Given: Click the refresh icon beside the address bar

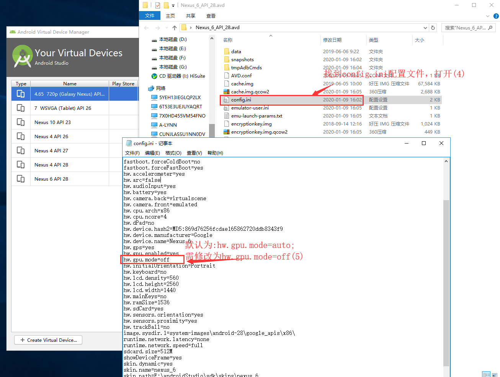Looking at the screenshot, I should (x=433, y=28).
